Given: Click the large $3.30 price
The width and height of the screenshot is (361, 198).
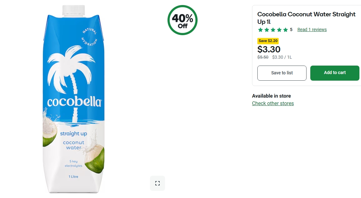Looking at the screenshot, I should coord(269,49).
